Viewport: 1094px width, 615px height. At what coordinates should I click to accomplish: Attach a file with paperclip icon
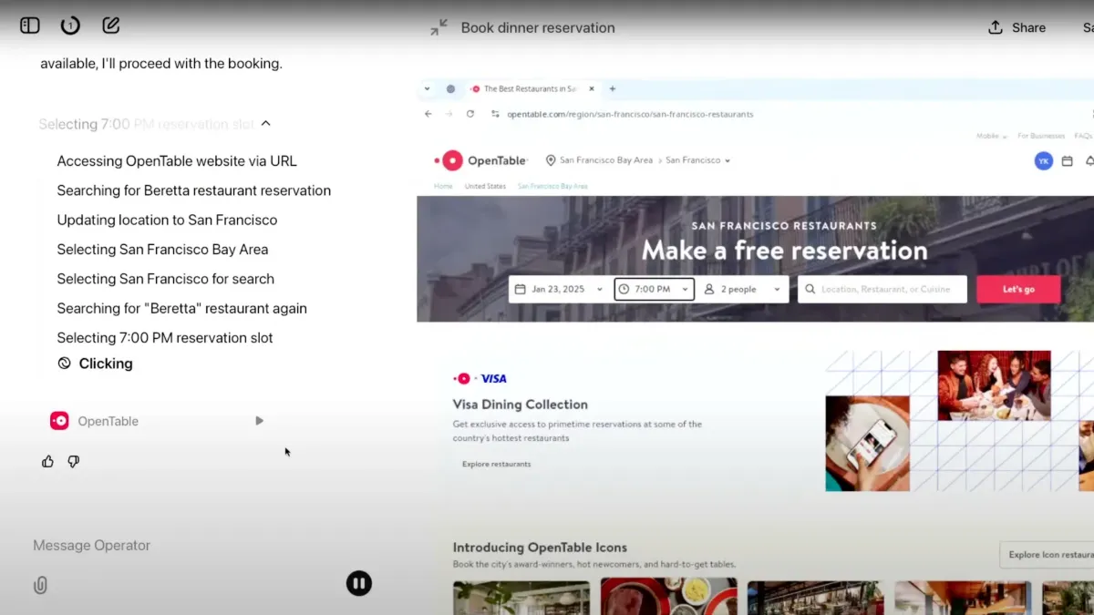(40, 585)
